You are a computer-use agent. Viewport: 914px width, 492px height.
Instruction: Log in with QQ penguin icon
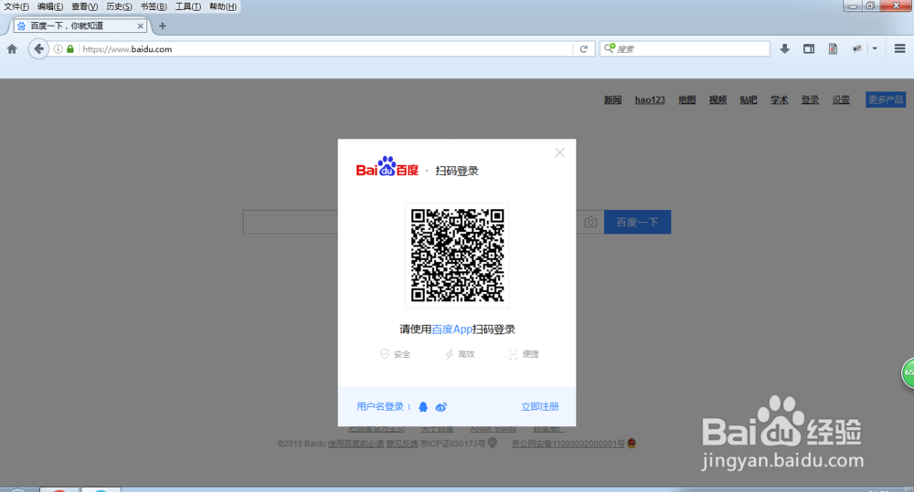(x=423, y=407)
